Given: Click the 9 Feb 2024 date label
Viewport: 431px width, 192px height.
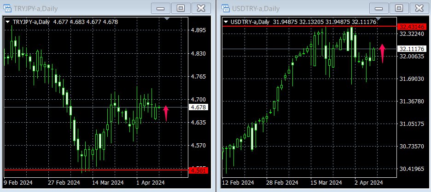Looking at the screenshot, I should (x=18, y=183).
